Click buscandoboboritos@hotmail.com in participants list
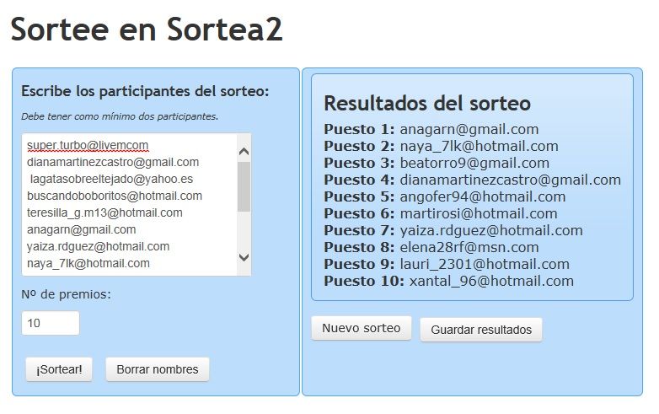 pos(115,196)
